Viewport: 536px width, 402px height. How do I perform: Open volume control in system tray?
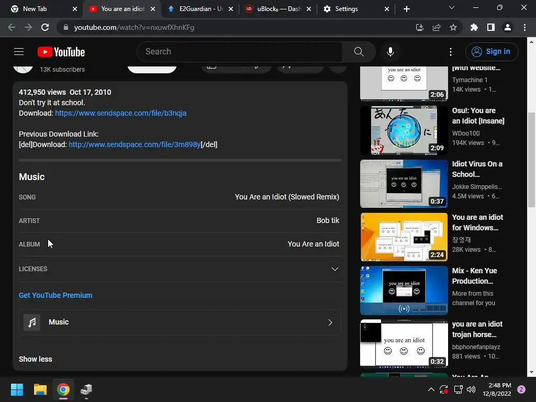point(471,389)
